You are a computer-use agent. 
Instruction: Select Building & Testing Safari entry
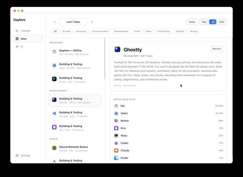75,66
